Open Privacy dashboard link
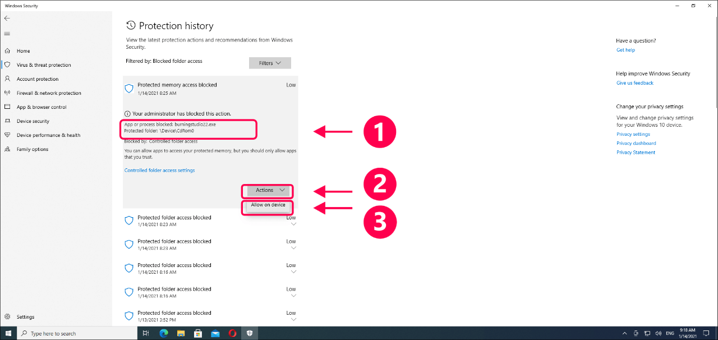 [x=636, y=143]
